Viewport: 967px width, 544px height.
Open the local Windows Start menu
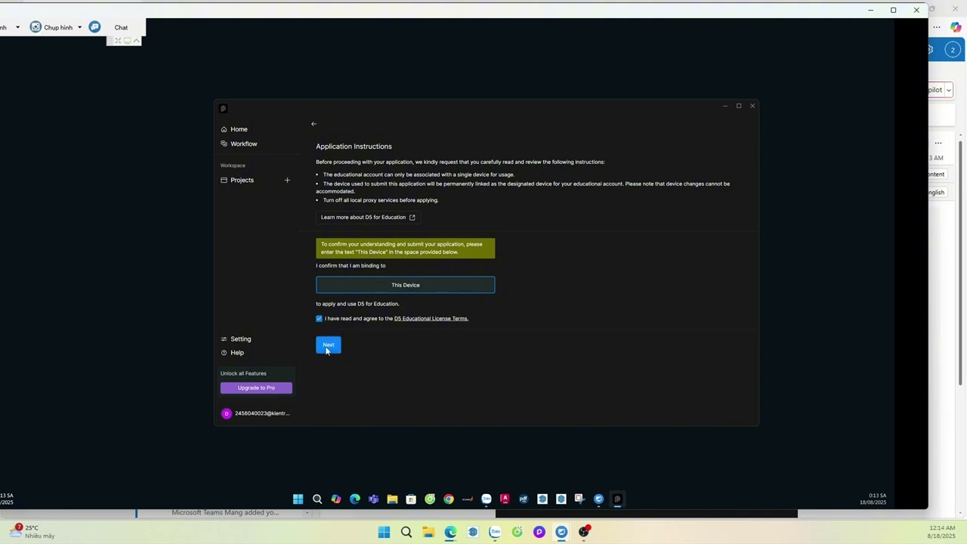click(x=384, y=533)
